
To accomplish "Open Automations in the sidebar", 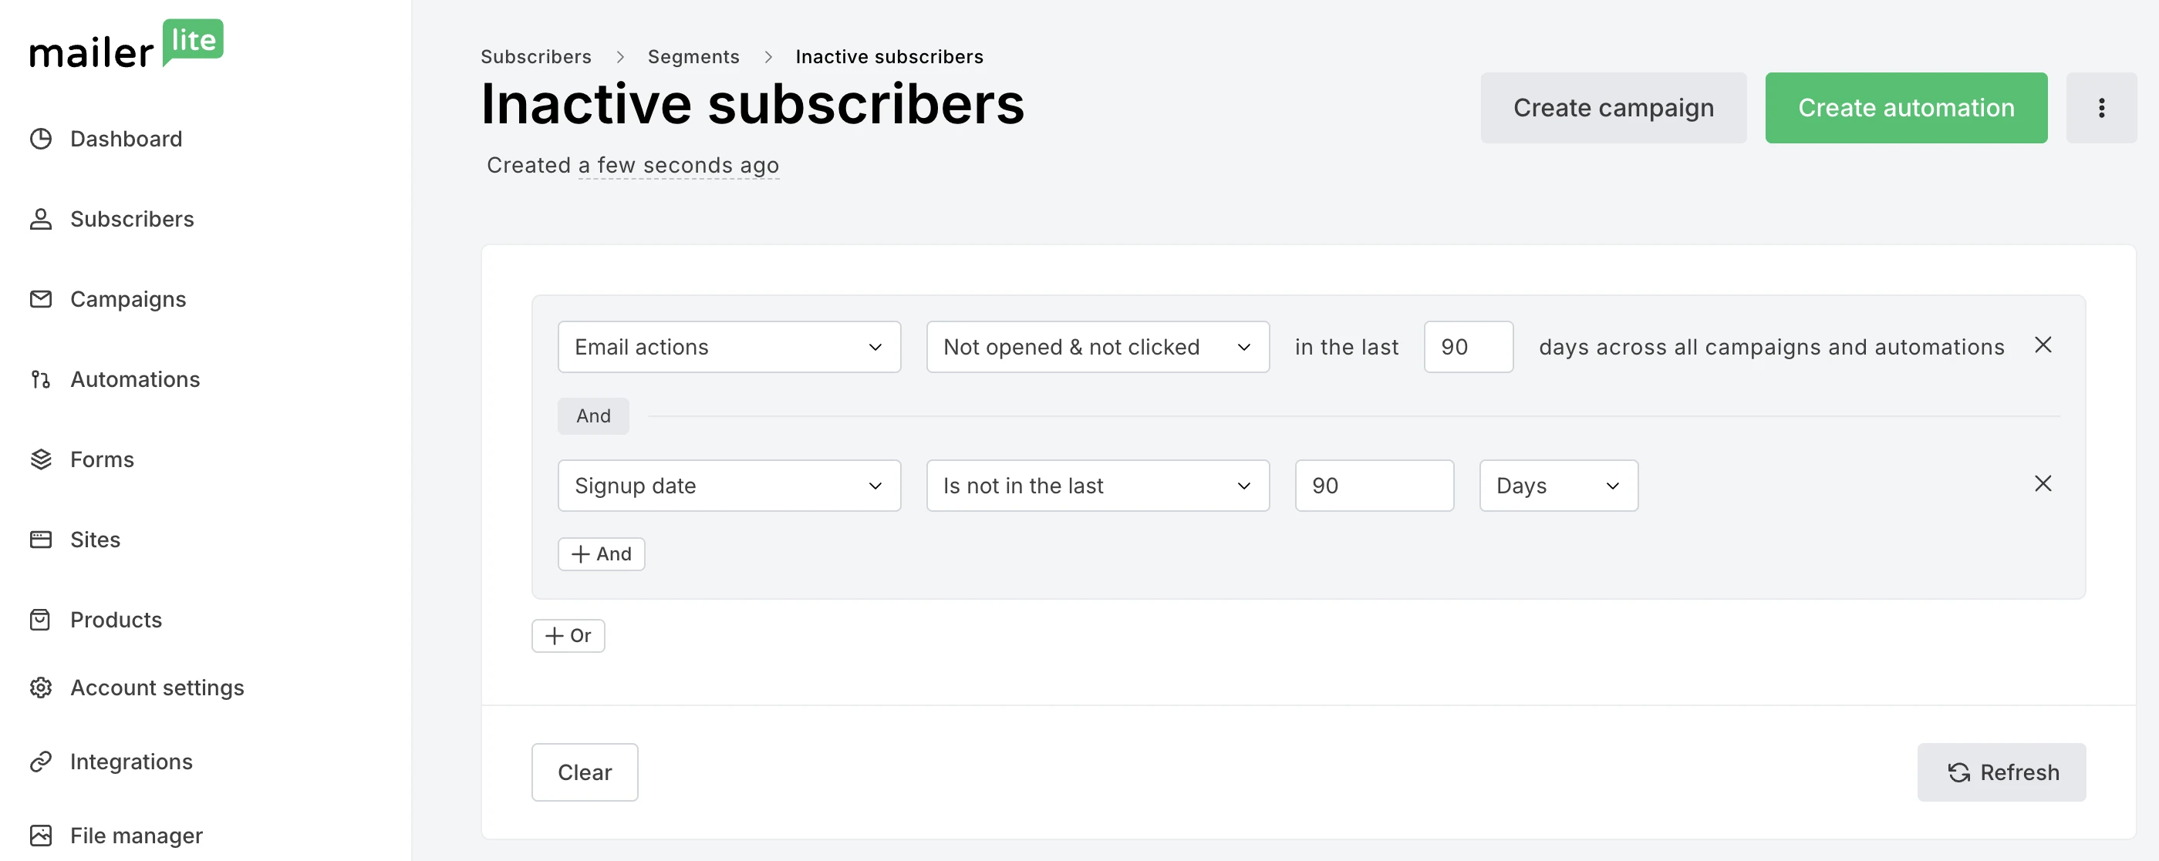I will coord(135,379).
